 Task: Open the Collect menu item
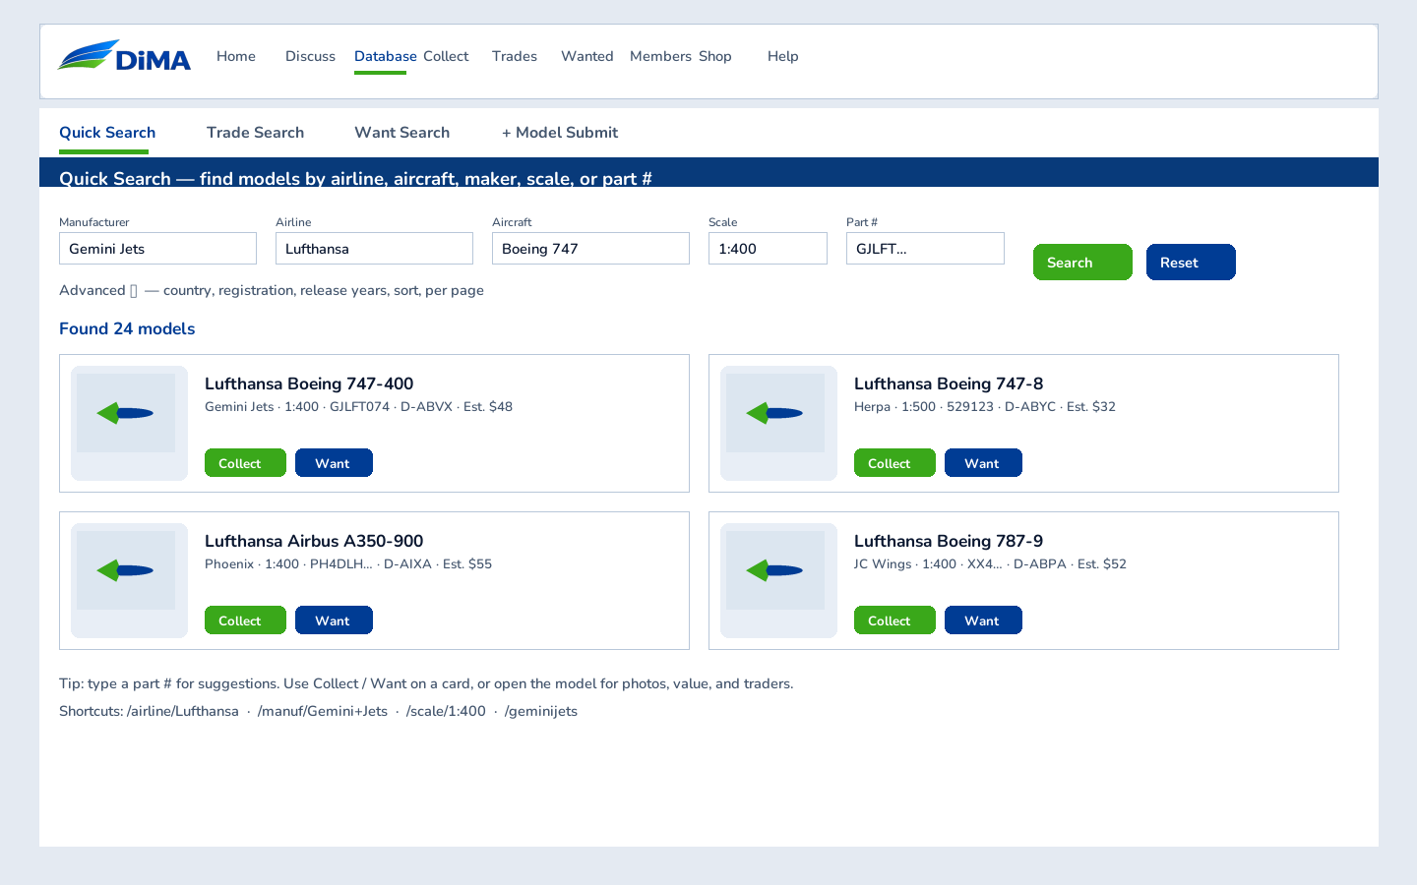[446, 56]
